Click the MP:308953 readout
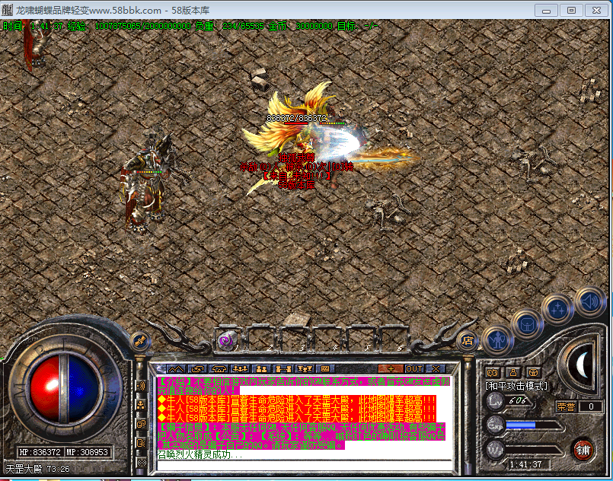The height and width of the screenshot is (481, 613). 87,452
